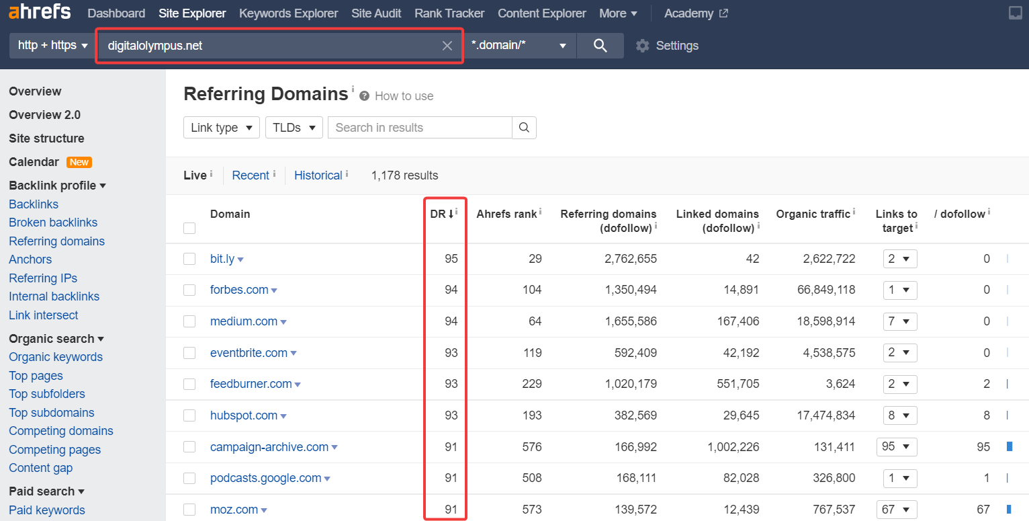Open the *.domain/* mode dropdown
Screen dimensions: 1029x521
click(520, 46)
